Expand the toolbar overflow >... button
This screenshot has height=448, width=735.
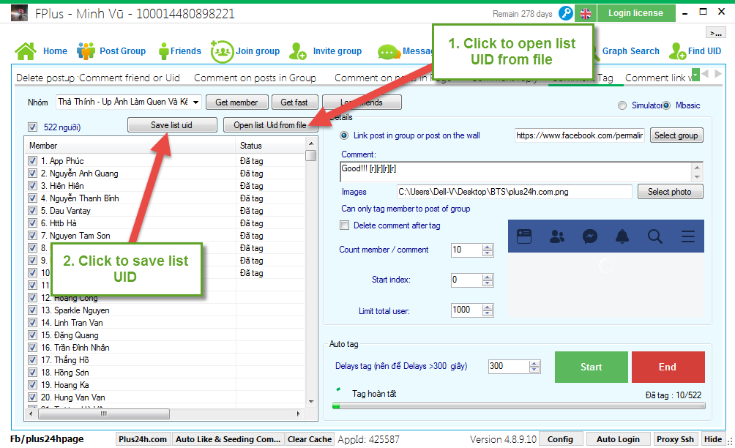pos(715,33)
